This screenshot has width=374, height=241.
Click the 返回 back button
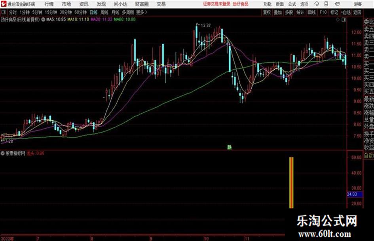tap(357, 12)
